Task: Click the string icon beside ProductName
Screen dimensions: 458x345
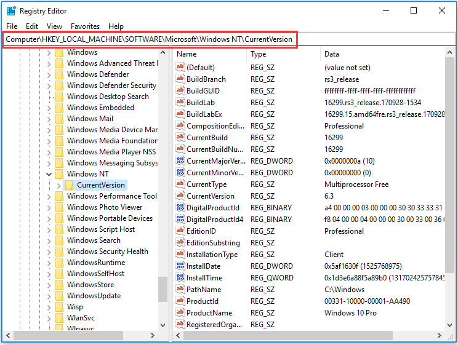Action: 180,312
